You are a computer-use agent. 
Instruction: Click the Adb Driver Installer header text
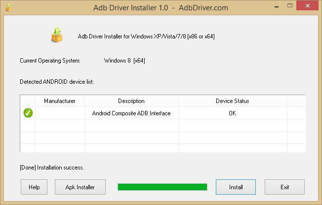(146, 36)
